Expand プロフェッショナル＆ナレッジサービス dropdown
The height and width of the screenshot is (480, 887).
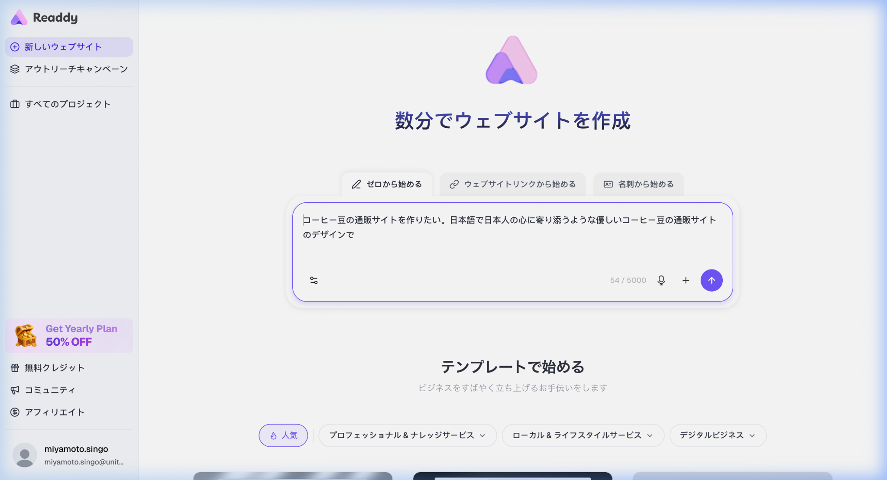tap(408, 435)
